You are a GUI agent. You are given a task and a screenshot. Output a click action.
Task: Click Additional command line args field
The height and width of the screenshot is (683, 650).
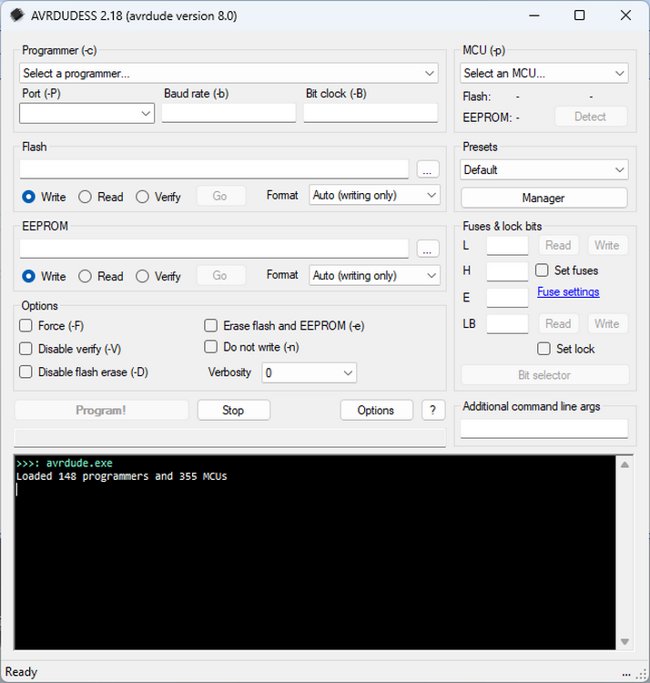[544, 429]
